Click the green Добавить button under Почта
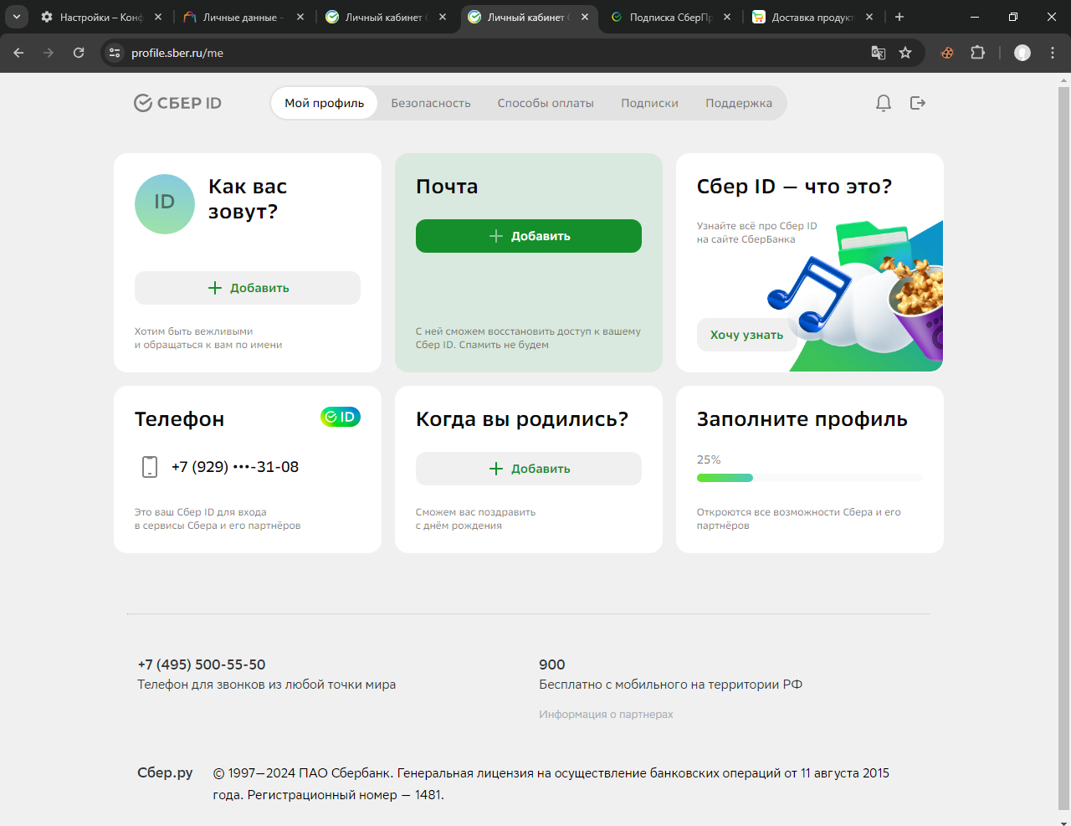 pos(529,236)
